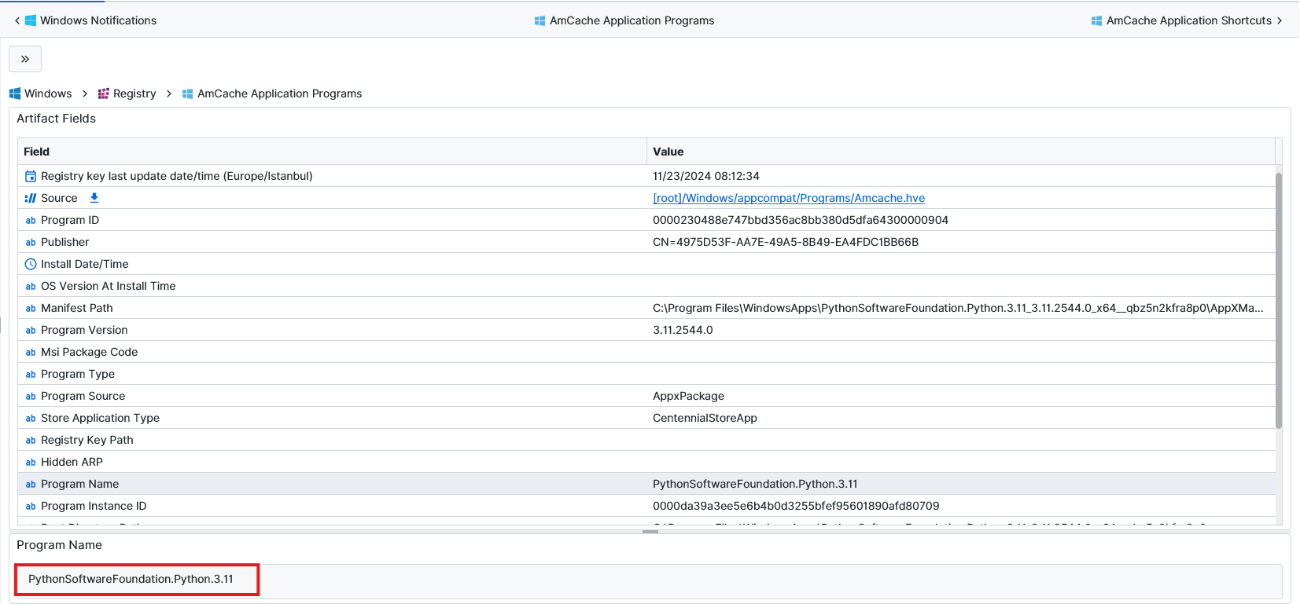Expand the panel with the double-chevron button
Viewport: 1300px width, 604px height.
[x=25, y=59]
